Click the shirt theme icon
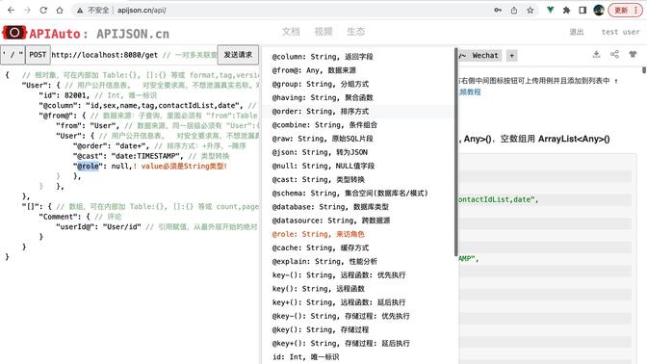 coord(633,54)
